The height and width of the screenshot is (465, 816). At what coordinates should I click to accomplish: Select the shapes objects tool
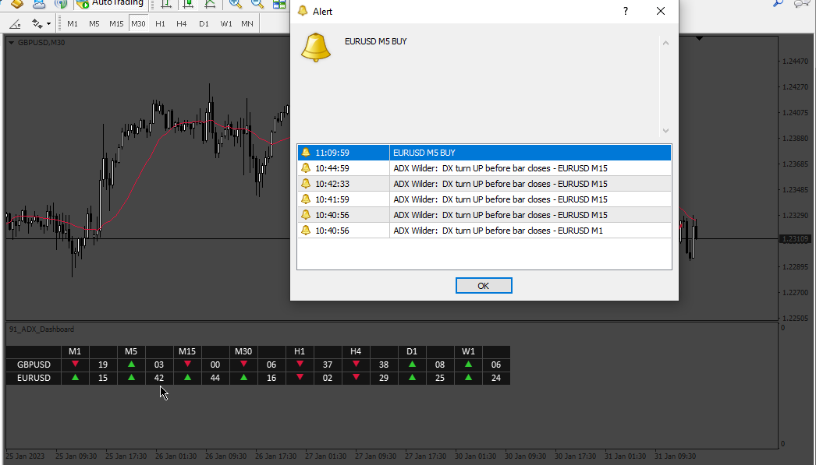click(37, 24)
